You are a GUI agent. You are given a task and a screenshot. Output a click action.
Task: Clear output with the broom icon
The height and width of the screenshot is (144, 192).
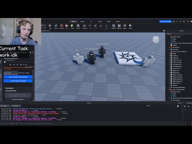178,106
